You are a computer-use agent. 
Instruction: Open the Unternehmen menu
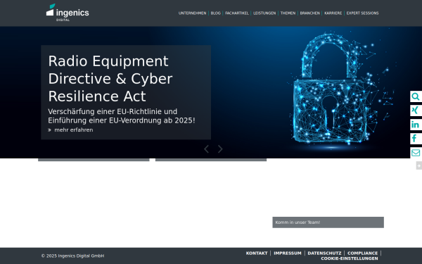pos(192,13)
